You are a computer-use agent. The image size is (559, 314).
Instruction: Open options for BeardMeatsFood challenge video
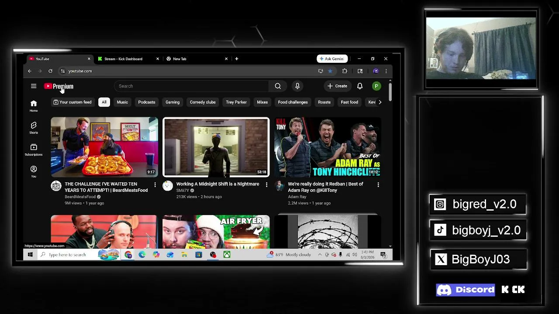tap(155, 185)
